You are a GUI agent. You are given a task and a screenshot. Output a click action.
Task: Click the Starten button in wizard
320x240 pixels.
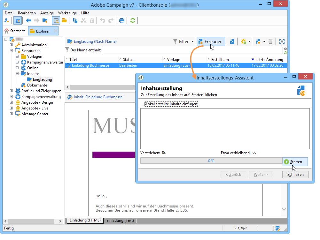point(295,162)
